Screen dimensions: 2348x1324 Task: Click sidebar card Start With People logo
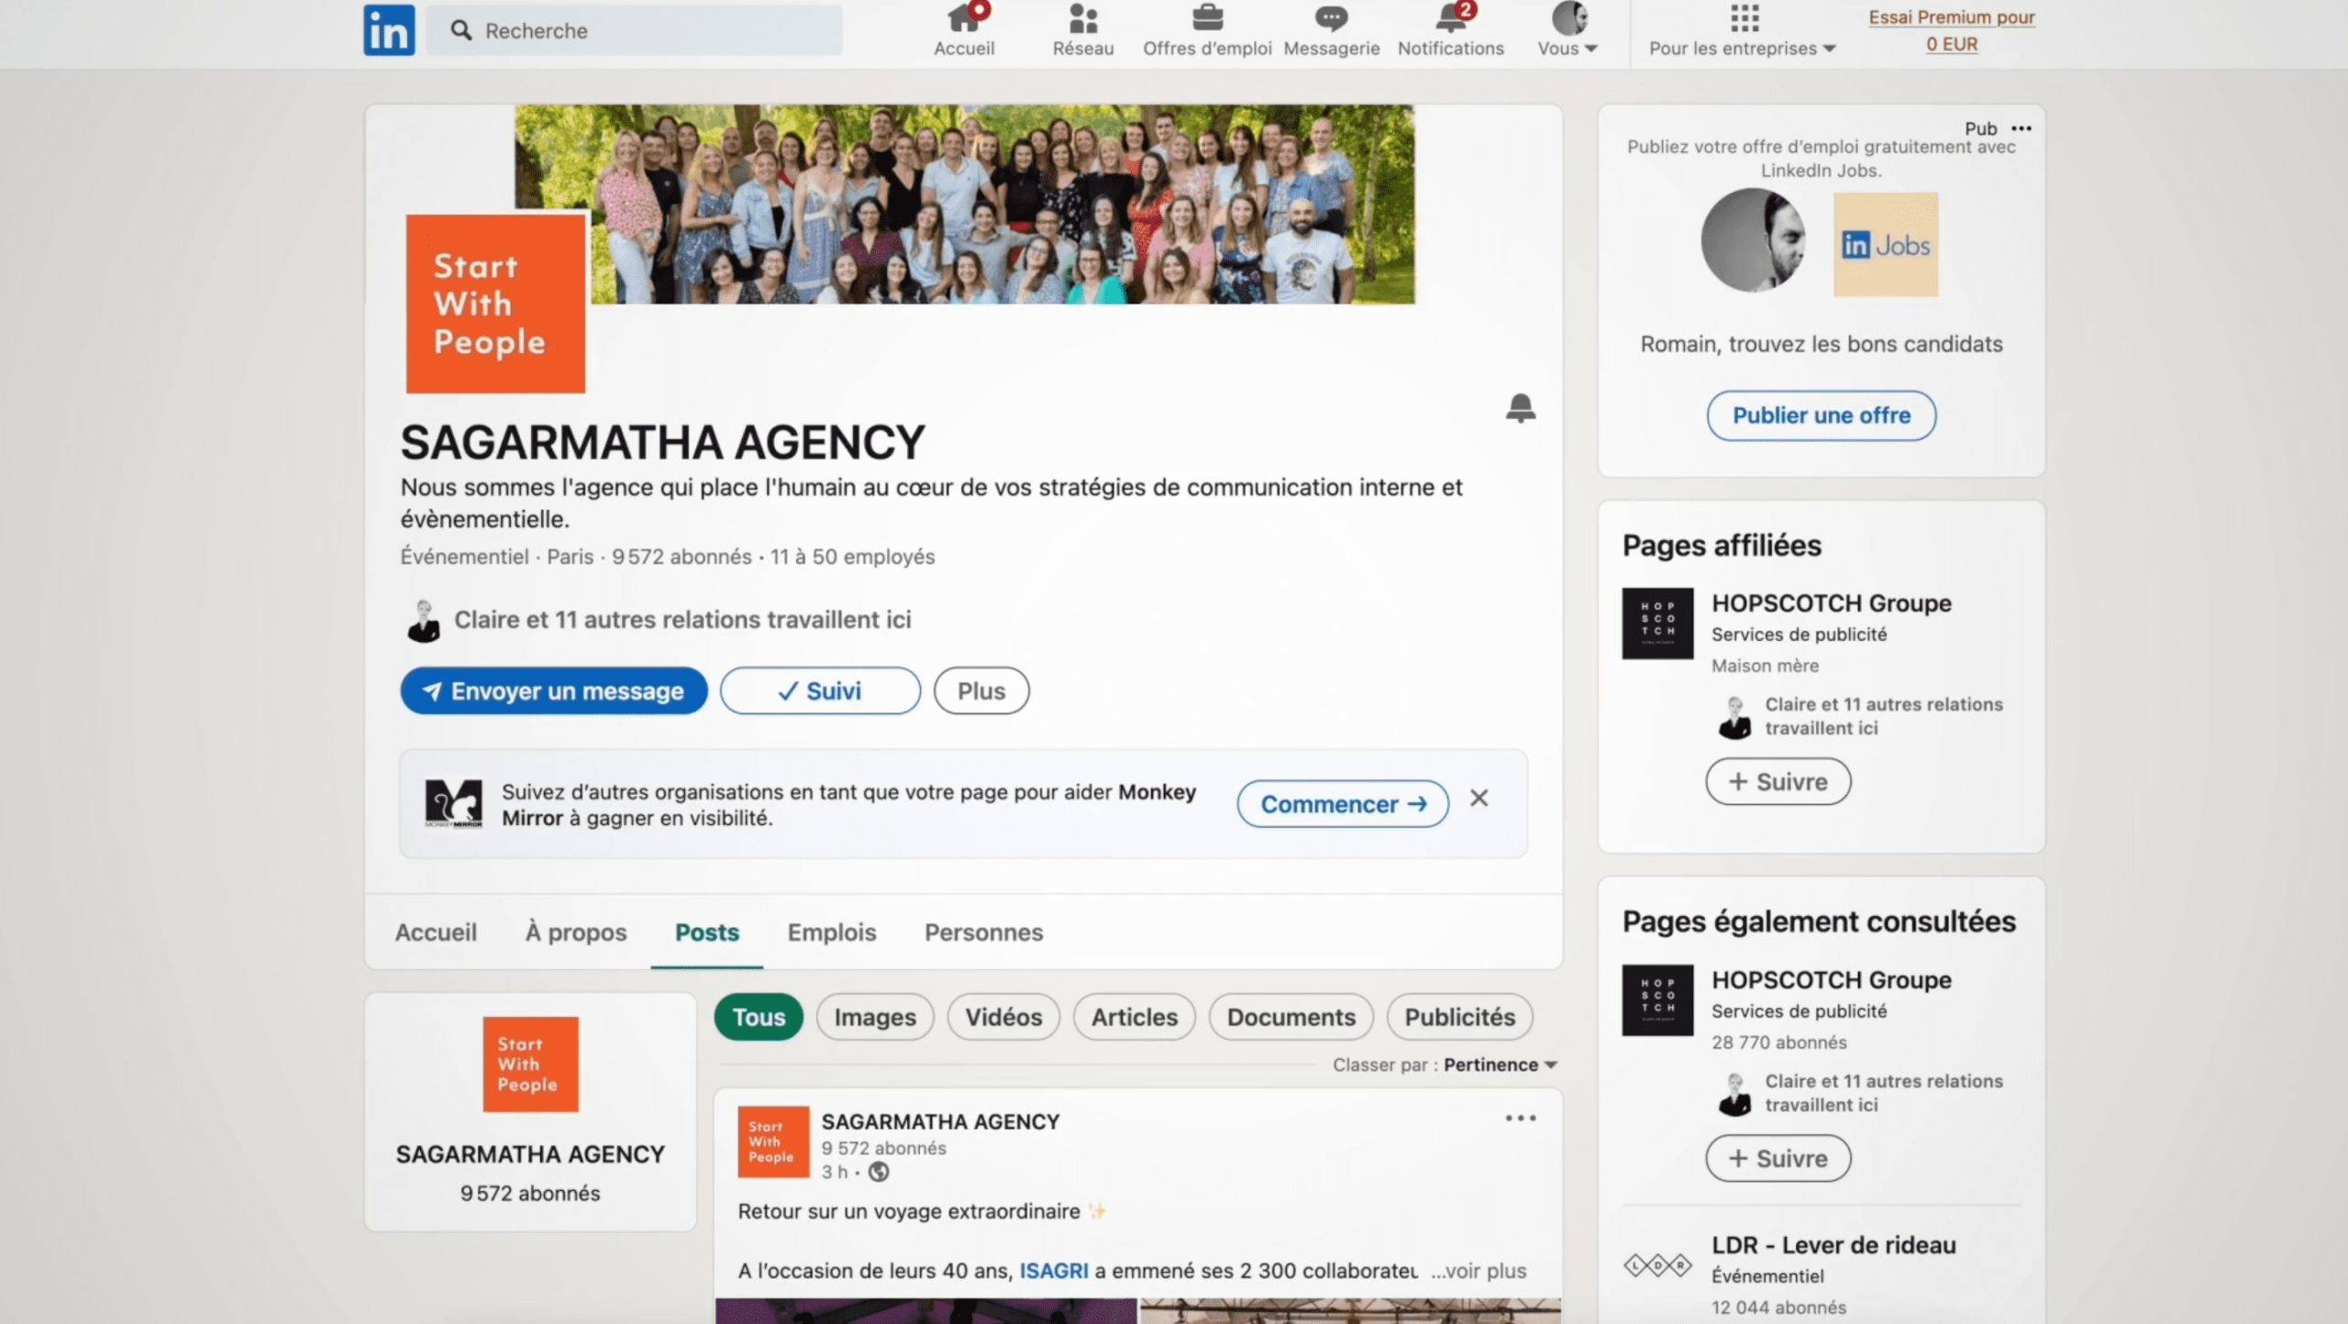[531, 1065]
